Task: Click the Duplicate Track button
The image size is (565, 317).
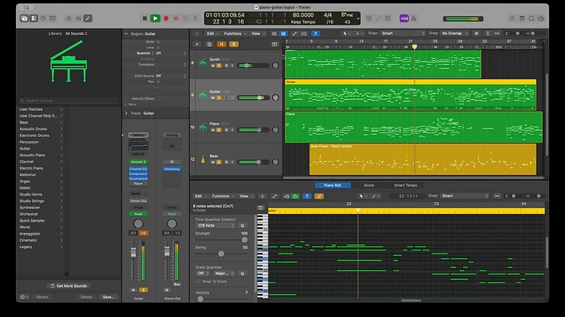Action: [209, 44]
